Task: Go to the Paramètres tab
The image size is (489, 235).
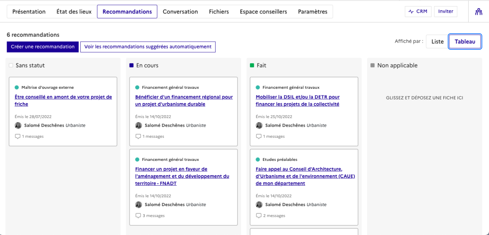Action: tap(313, 12)
